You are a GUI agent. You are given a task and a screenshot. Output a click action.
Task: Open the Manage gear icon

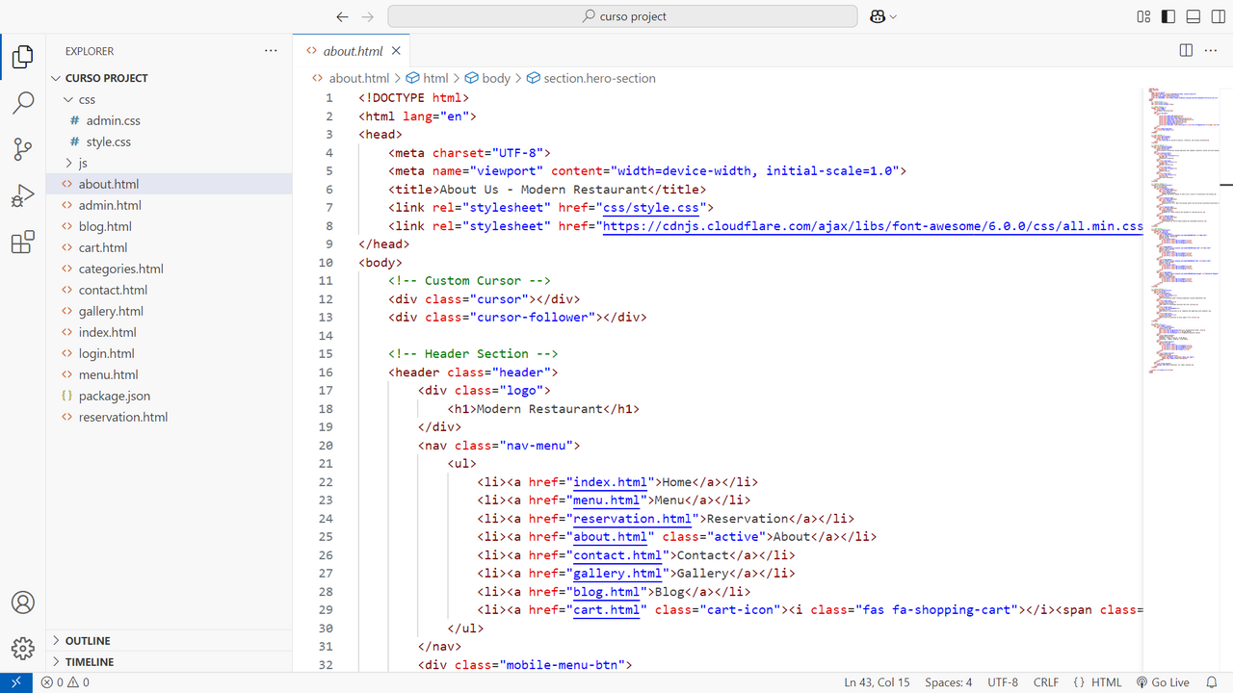coord(23,649)
